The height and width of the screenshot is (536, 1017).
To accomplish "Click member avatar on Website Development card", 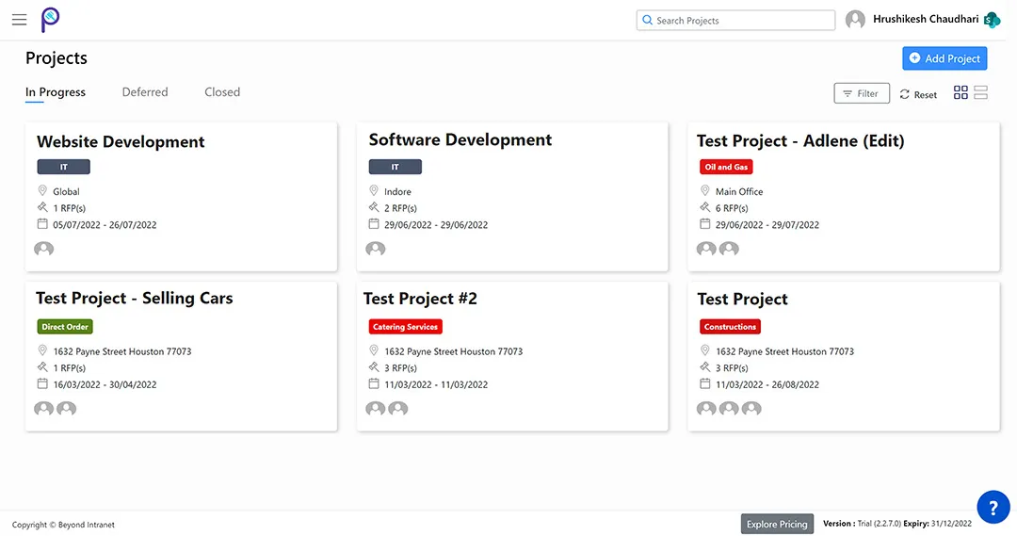I will [44, 249].
